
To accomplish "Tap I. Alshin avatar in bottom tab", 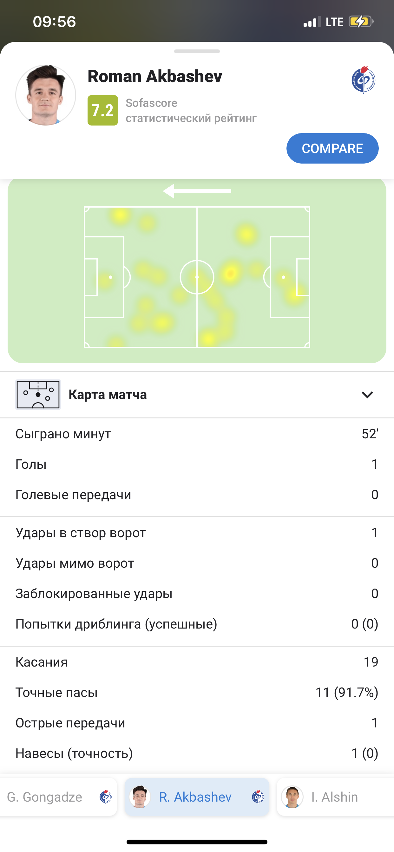I will 292,797.
